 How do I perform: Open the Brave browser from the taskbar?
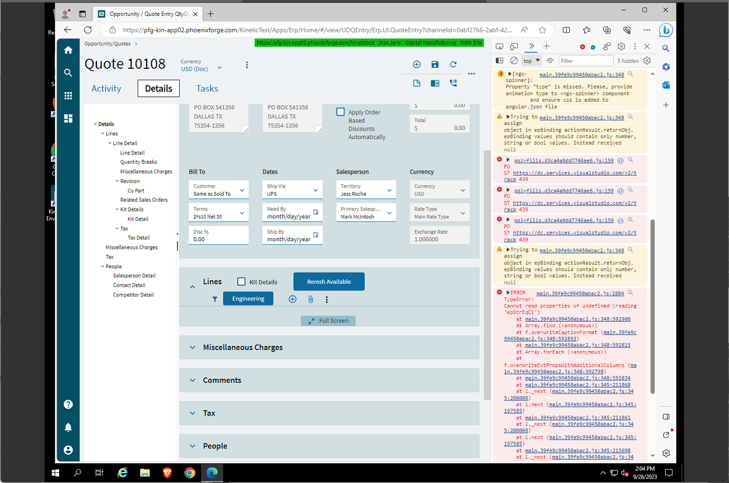click(x=167, y=473)
